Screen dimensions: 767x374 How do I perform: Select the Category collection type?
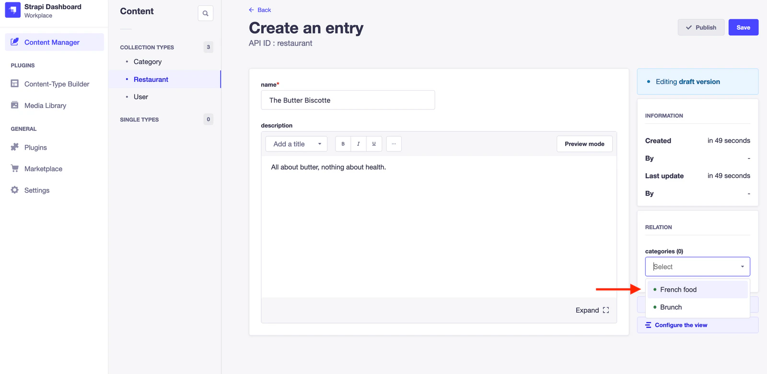coord(148,62)
